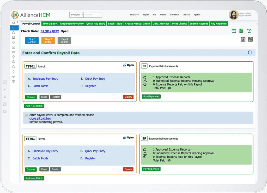Toggle the Open lock on first TST01 batch
This screenshot has height=193, width=267.
pyautogui.click(x=125, y=65)
